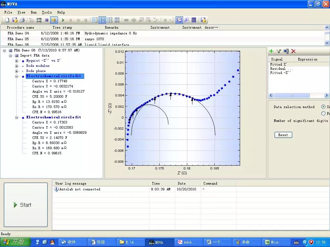Expand the Bode phase node

tap(16, 71)
